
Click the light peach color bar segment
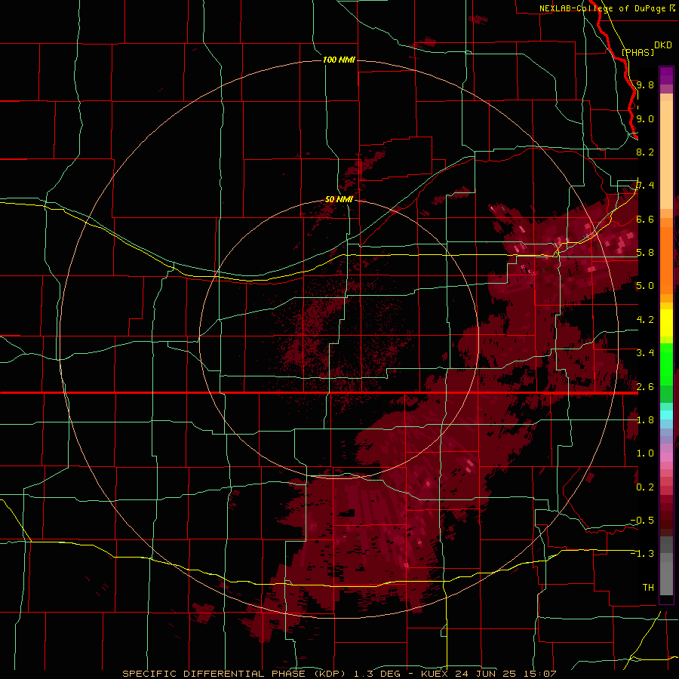point(666,155)
